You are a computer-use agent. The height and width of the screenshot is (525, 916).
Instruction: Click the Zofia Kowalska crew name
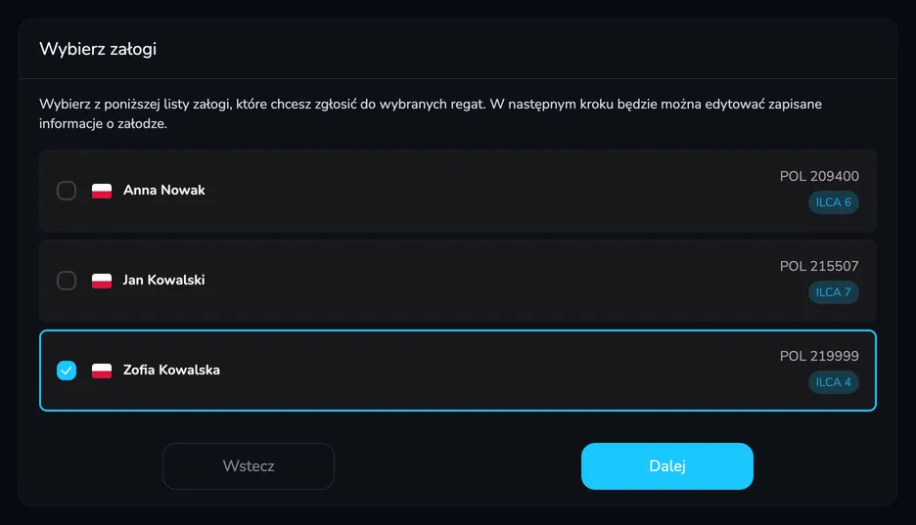(x=172, y=370)
